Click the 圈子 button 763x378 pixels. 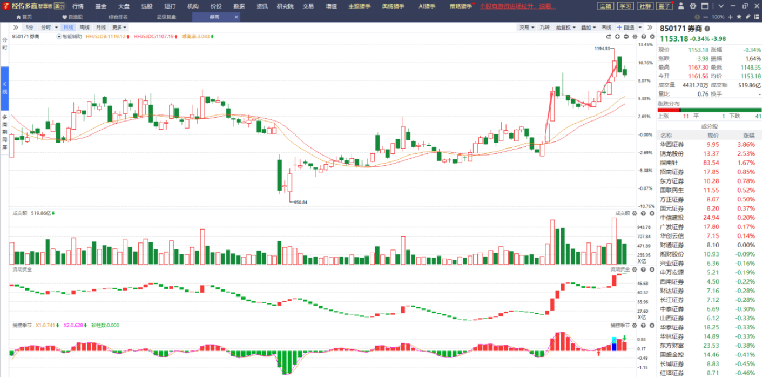point(665,6)
